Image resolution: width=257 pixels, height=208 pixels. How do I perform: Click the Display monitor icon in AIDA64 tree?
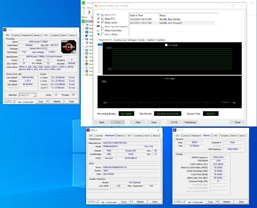coord(87,39)
